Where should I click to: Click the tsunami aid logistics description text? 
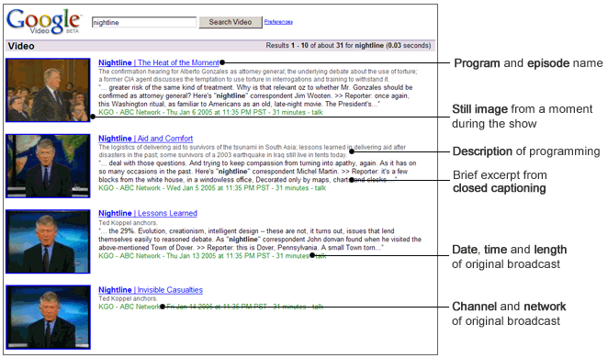[252, 151]
